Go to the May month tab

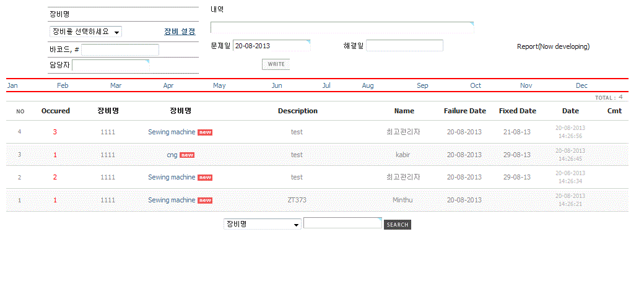pos(219,85)
